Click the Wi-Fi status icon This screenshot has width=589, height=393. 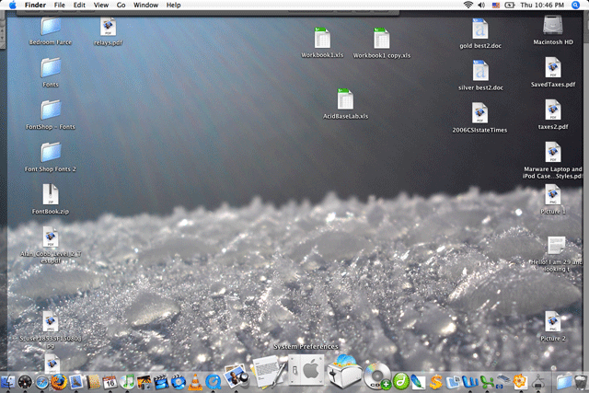coord(468,5)
